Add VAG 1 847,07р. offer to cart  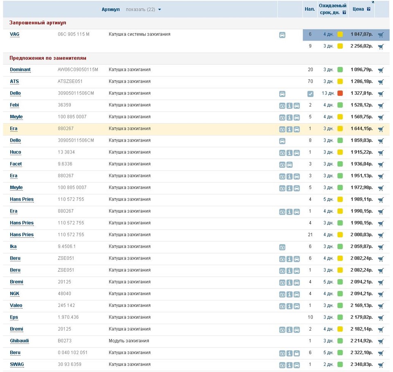[x=381, y=34]
